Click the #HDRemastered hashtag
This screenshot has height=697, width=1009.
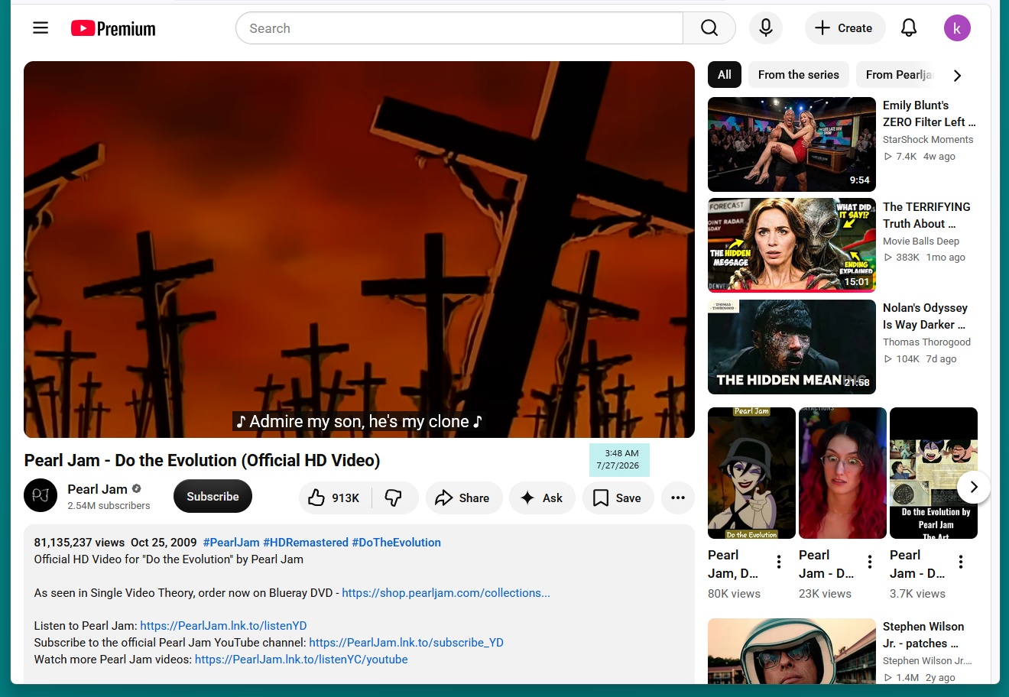(306, 543)
